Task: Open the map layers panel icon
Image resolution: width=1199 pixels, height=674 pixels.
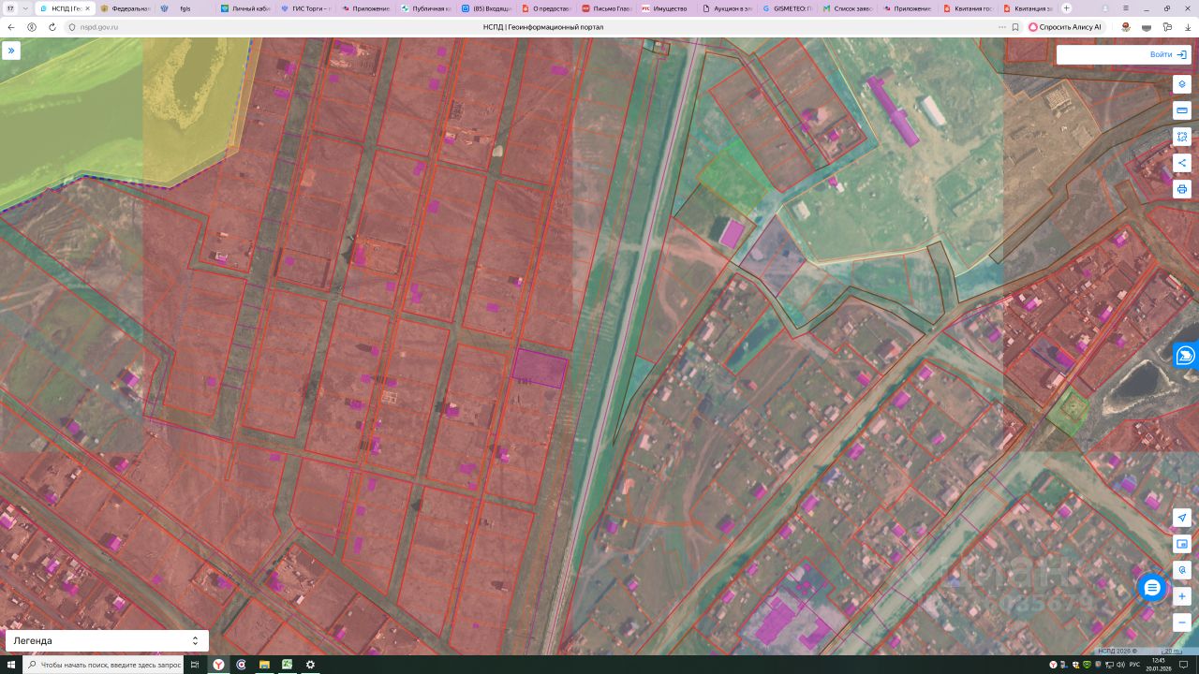Action: pyautogui.click(x=1182, y=84)
